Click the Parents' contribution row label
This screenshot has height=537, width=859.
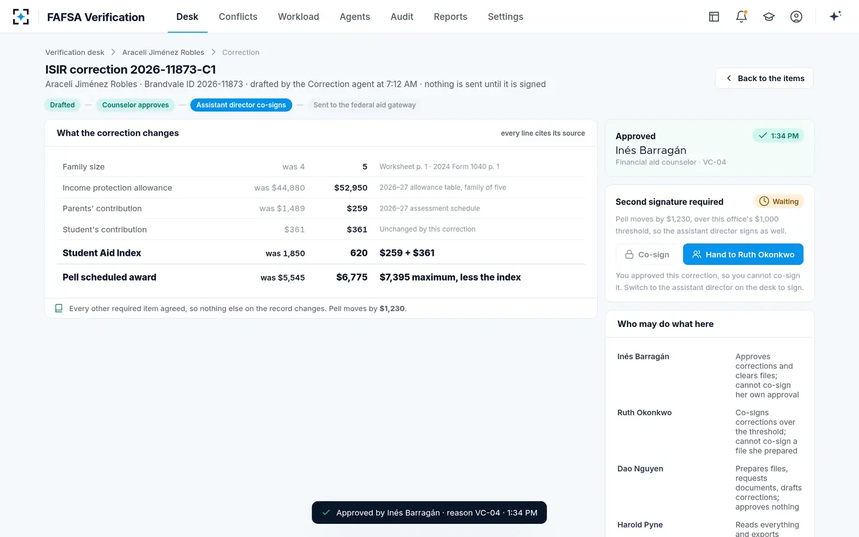(102, 209)
